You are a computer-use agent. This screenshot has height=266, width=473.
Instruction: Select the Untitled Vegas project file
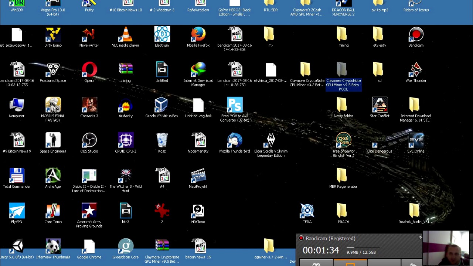tap(162, 70)
